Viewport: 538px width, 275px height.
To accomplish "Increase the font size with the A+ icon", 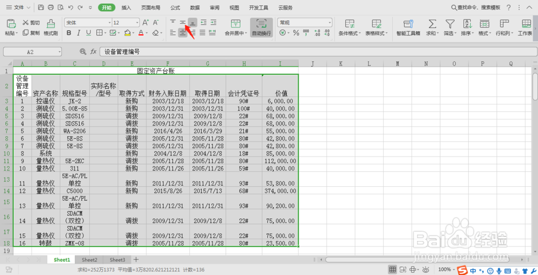I will coord(145,23).
